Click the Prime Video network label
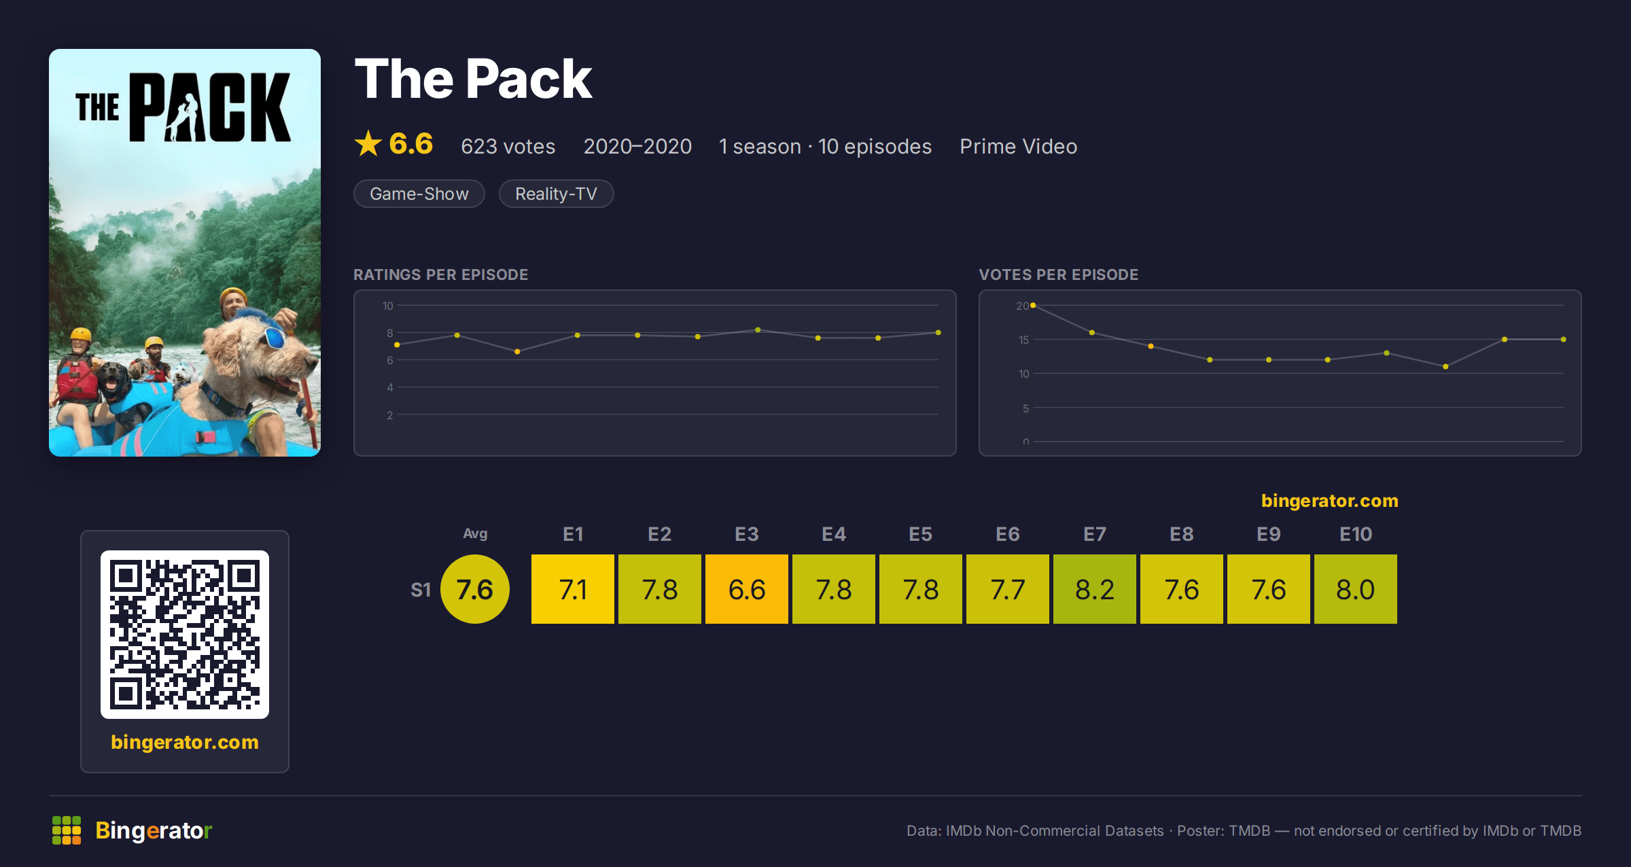The width and height of the screenshot is (1631, 867). [x=1018, y=146]
